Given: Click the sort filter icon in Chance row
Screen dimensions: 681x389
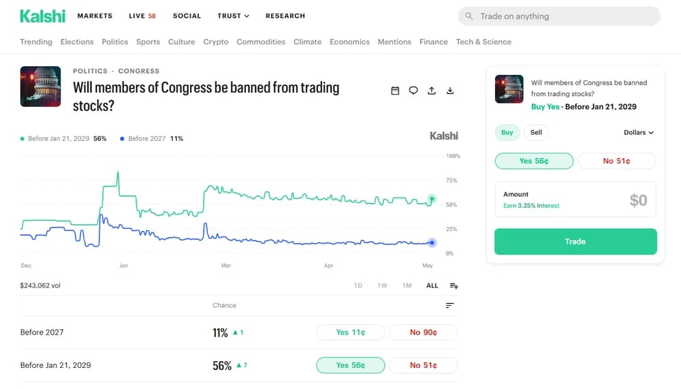Looking at the screenshot, I should [x=449, y=306].
